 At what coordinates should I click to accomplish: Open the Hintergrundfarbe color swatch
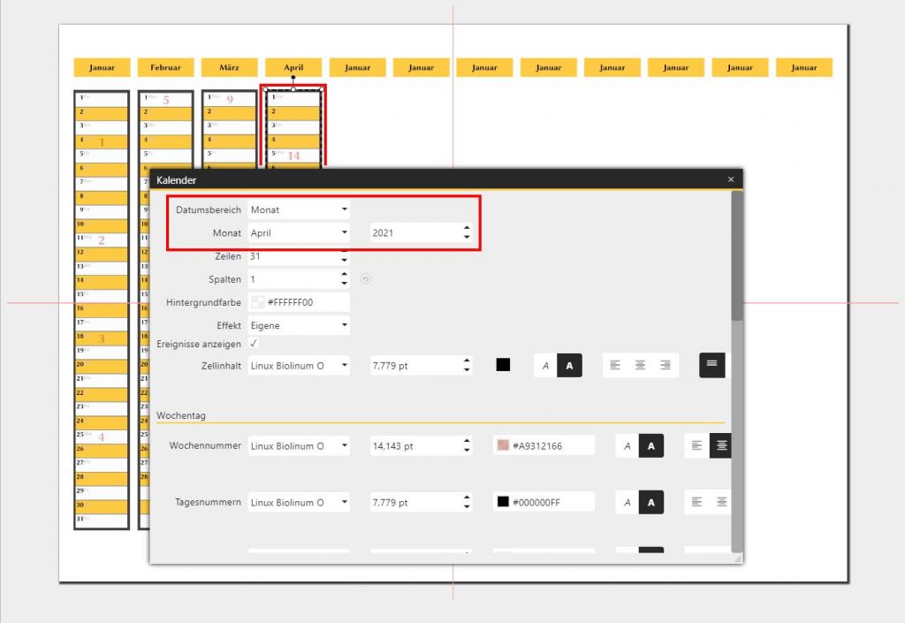pos(257,302)
